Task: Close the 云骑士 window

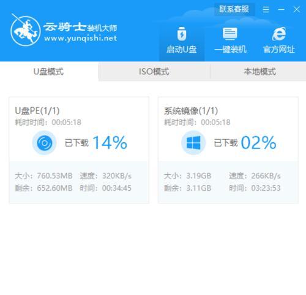Action: 296,9
